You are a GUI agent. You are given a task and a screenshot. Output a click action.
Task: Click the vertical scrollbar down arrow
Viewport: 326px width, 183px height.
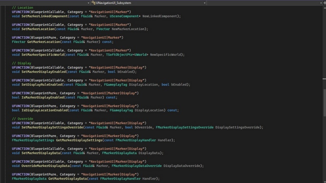324,180
